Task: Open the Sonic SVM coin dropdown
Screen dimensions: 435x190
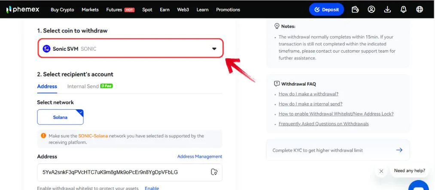Action: pos(131,48)
